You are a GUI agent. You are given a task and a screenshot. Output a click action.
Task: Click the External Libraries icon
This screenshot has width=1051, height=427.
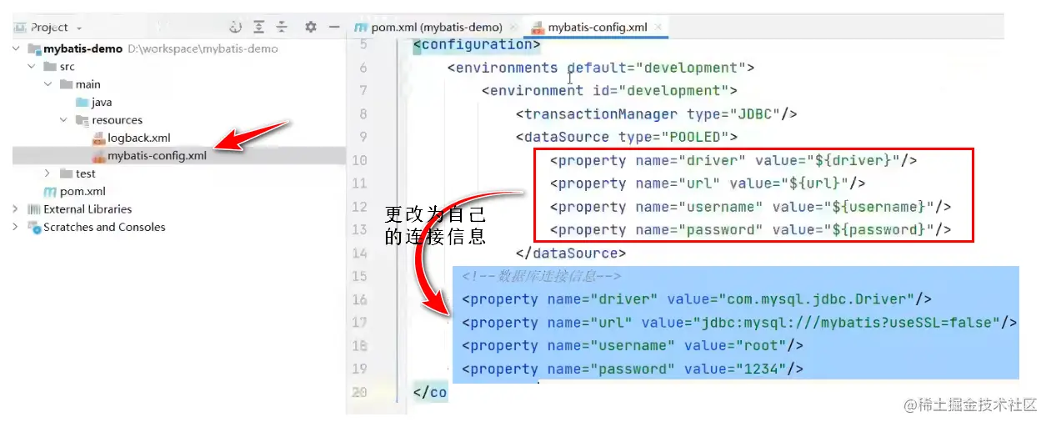point(34,209)
